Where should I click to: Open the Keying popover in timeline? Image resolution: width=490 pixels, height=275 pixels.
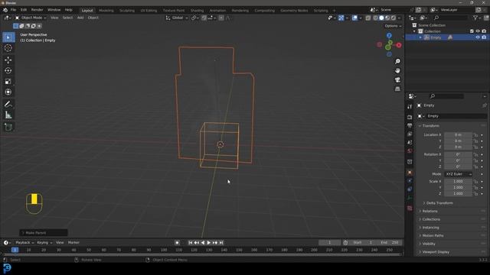pos(44,243)
